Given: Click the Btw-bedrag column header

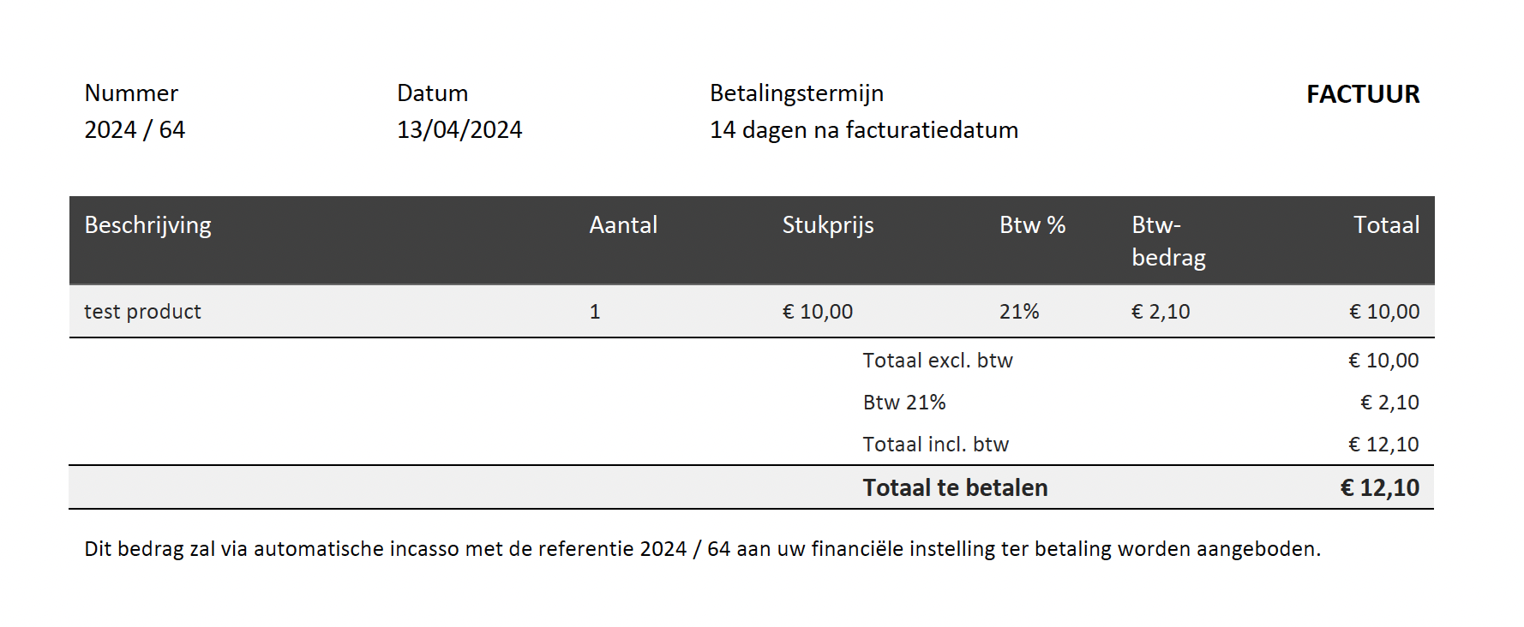Looking at the screenshot, I should coord(1168,241).
